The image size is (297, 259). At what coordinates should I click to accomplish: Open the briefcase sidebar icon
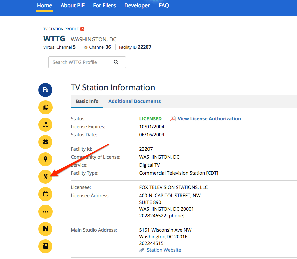(45, 142)
